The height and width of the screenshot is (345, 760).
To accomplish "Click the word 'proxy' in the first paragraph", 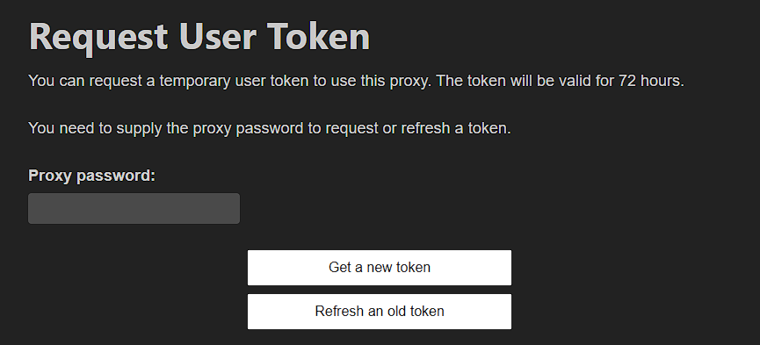I will tap(409, 82).
